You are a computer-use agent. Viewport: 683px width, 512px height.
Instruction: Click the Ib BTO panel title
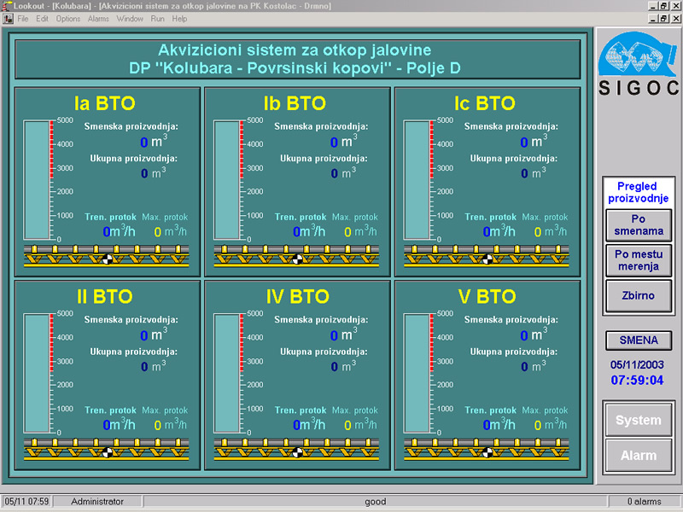(x=295, y=103)
